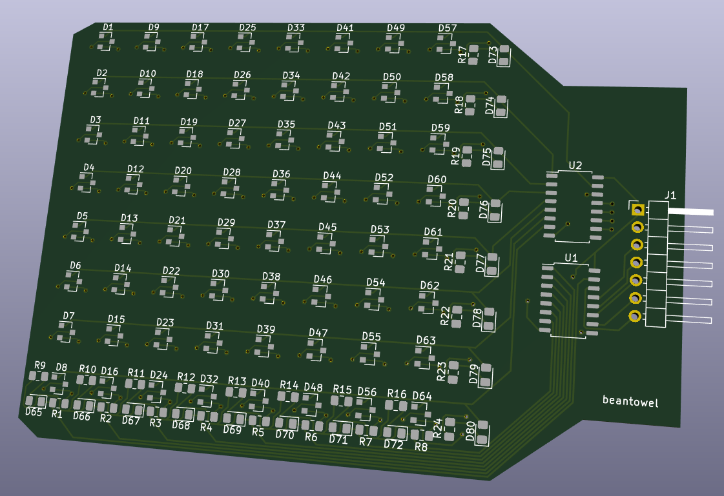Click the D5 LED label
724x496 pixels.
[82, 216]
